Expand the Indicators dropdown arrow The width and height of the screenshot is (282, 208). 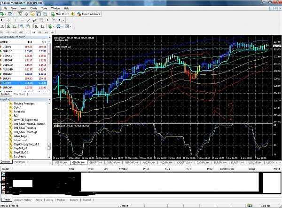tap(54, 26)
